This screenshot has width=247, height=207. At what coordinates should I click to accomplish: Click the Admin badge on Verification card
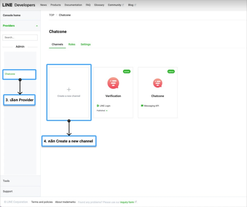[x=127, y=72]
